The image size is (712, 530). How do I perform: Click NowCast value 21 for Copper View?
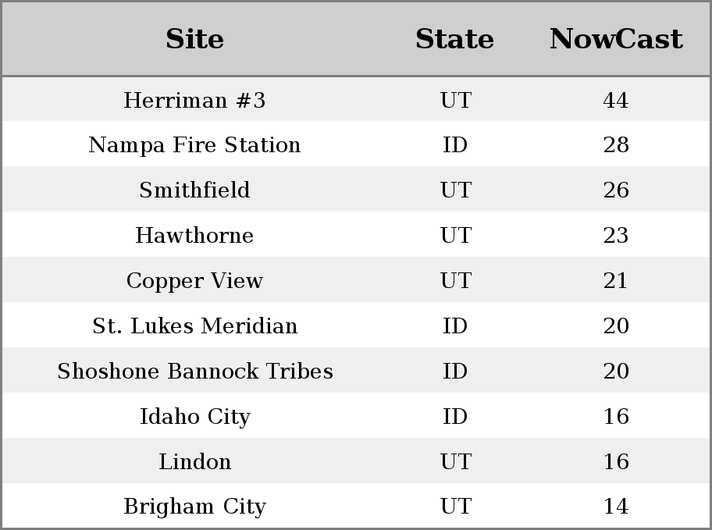pos(615,281)
